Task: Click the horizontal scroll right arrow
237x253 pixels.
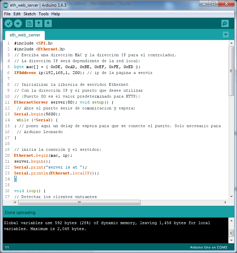Action: (x=225, y=202)
